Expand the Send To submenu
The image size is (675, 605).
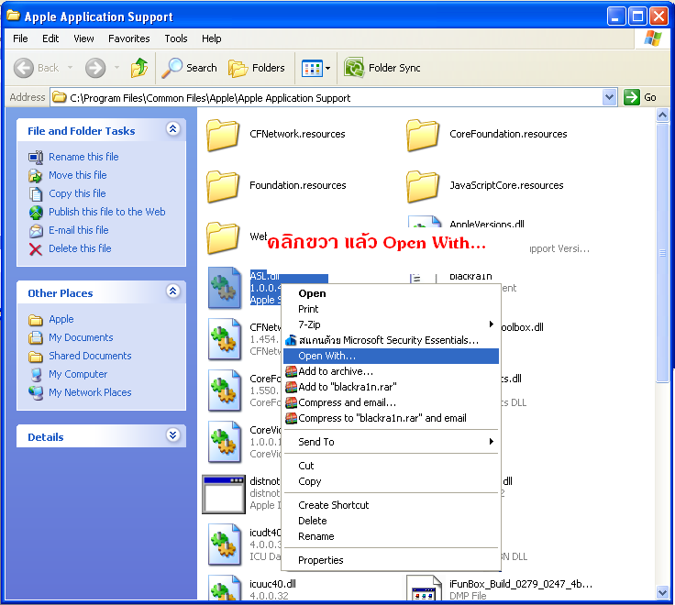click(x=391, y=442)
